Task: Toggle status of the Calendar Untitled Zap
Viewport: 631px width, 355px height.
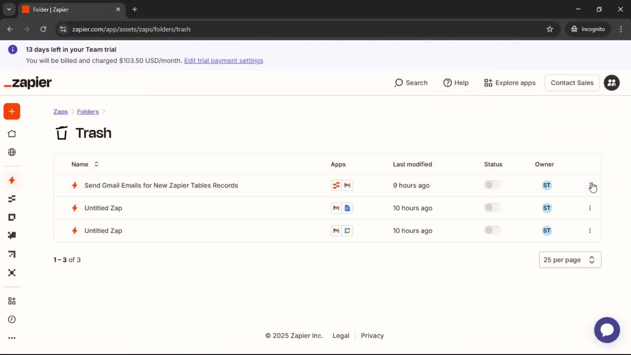Action: tap(492, 230)
